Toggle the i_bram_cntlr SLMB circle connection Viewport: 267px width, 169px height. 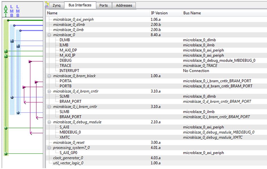tap(18, 113)
